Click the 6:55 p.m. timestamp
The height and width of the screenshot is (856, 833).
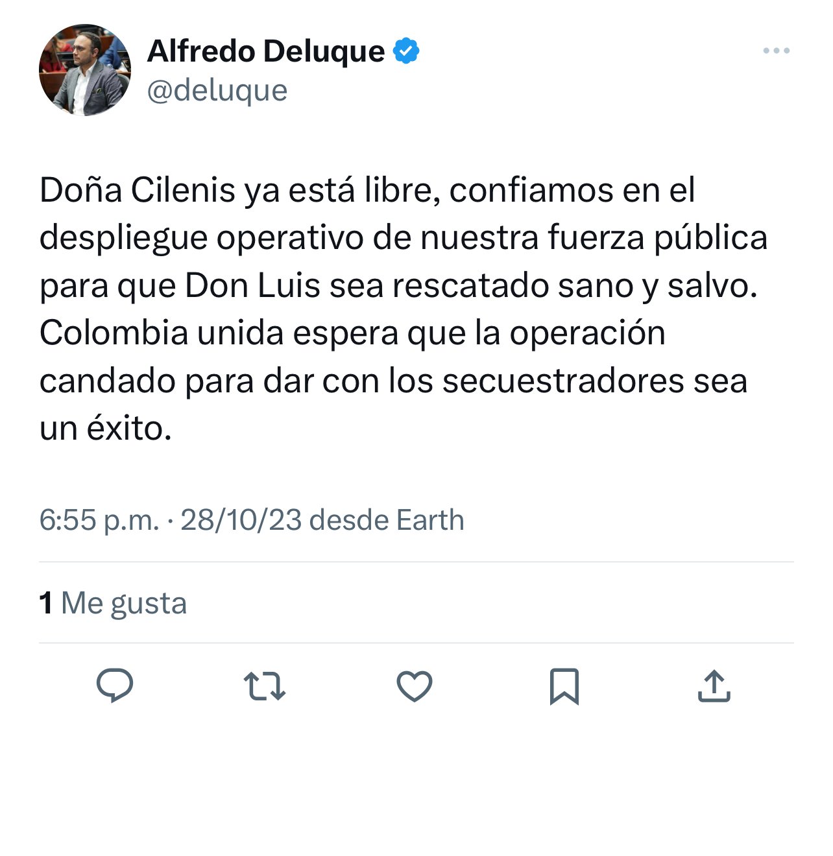[x=99, y=520]
